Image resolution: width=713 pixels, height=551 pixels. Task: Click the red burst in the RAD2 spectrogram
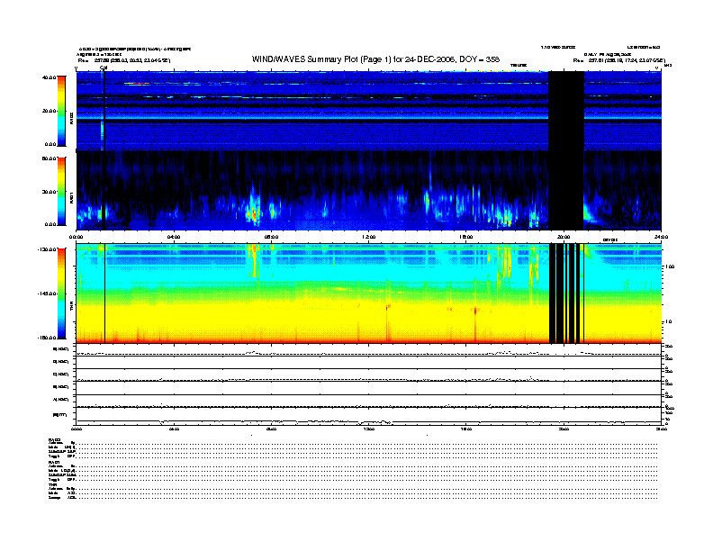point(137,84)
